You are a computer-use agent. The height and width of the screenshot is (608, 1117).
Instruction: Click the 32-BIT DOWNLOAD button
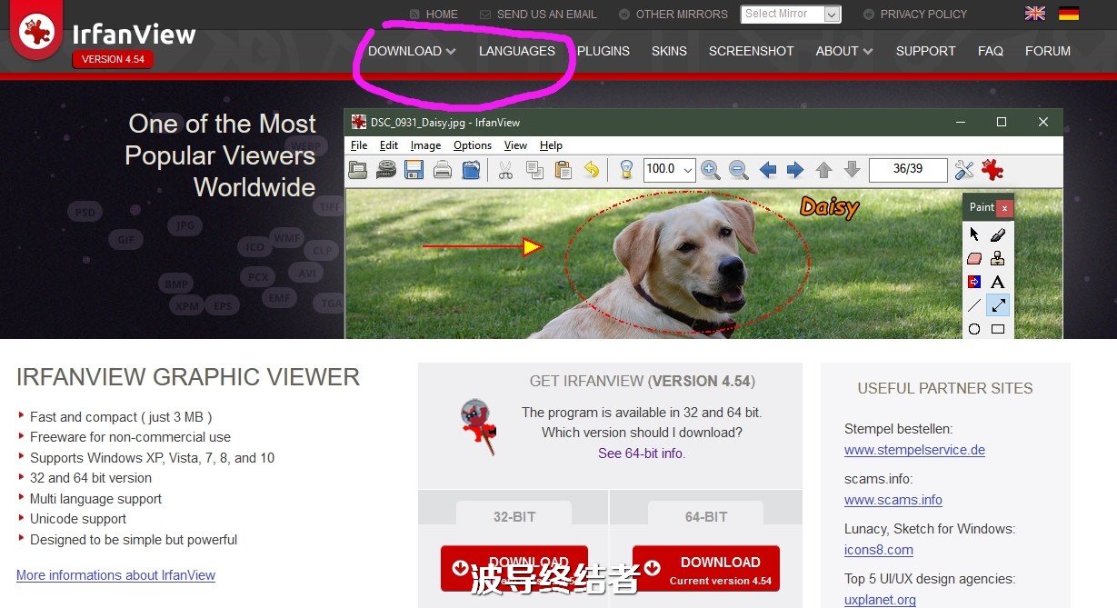pos(514,569)
